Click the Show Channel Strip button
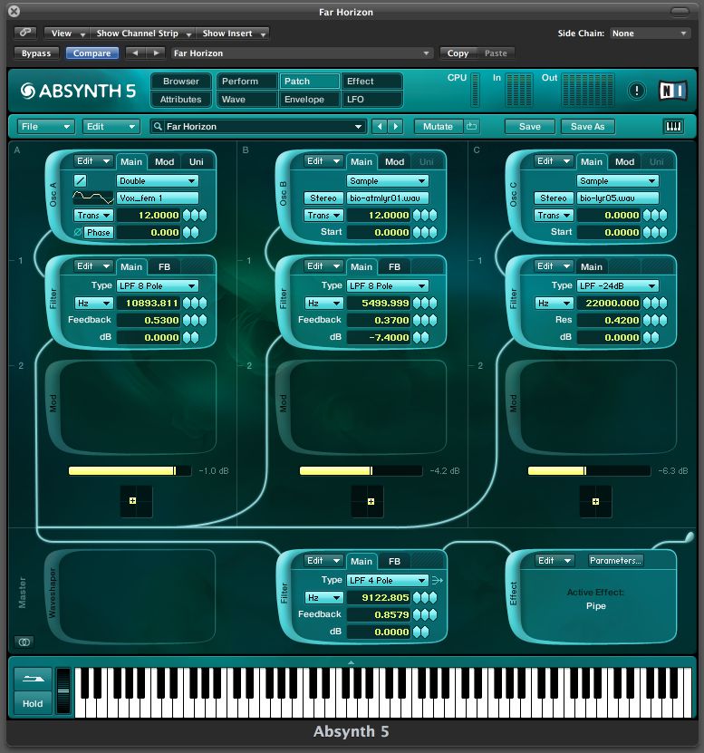The image size is (704, 753). click(142, 34)
